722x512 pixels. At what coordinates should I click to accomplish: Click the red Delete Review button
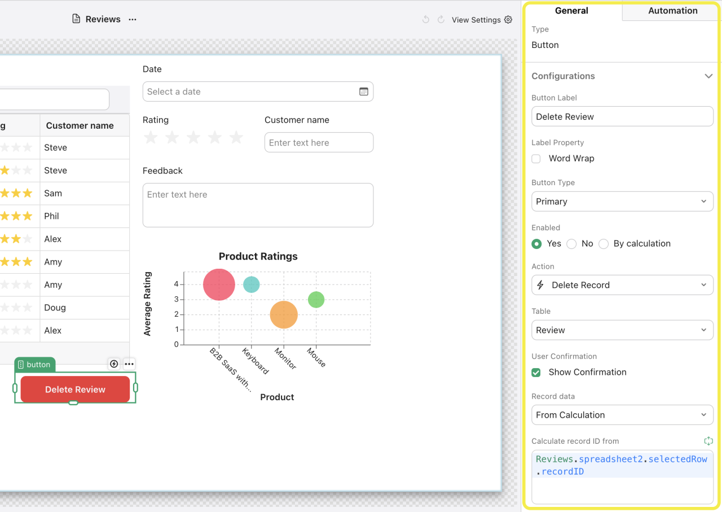75,390
